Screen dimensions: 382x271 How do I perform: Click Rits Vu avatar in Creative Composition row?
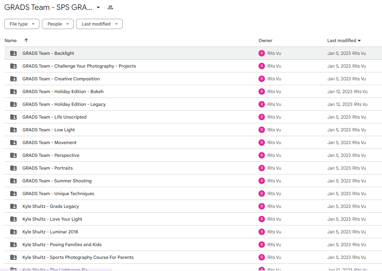[262, 79]
